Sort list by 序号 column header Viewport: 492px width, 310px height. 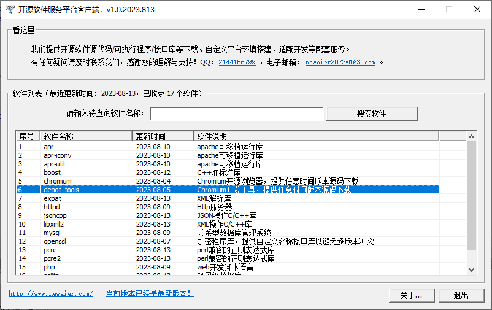coord(27,136)
